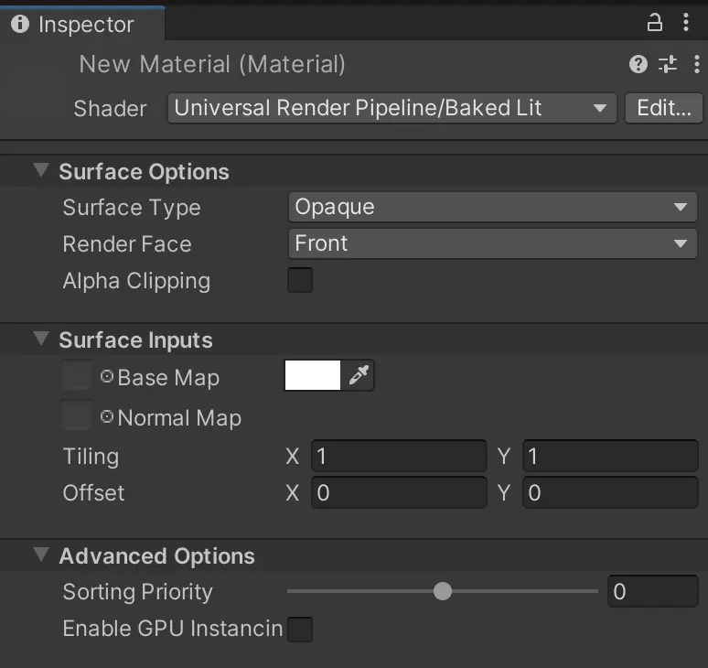Collapse the Advanced Options section

41,555
